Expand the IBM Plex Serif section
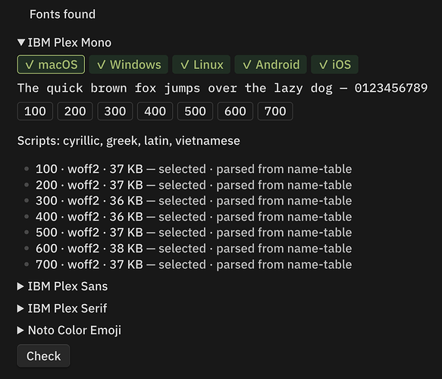 coord(62,309)
